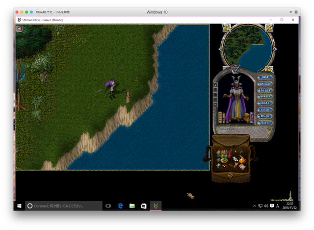Click the brown-robed figure near the shore
314x230 pixels.
(128, 97)
